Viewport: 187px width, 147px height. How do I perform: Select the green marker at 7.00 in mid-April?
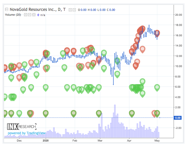pyautogui.click(x=142, y=82)
